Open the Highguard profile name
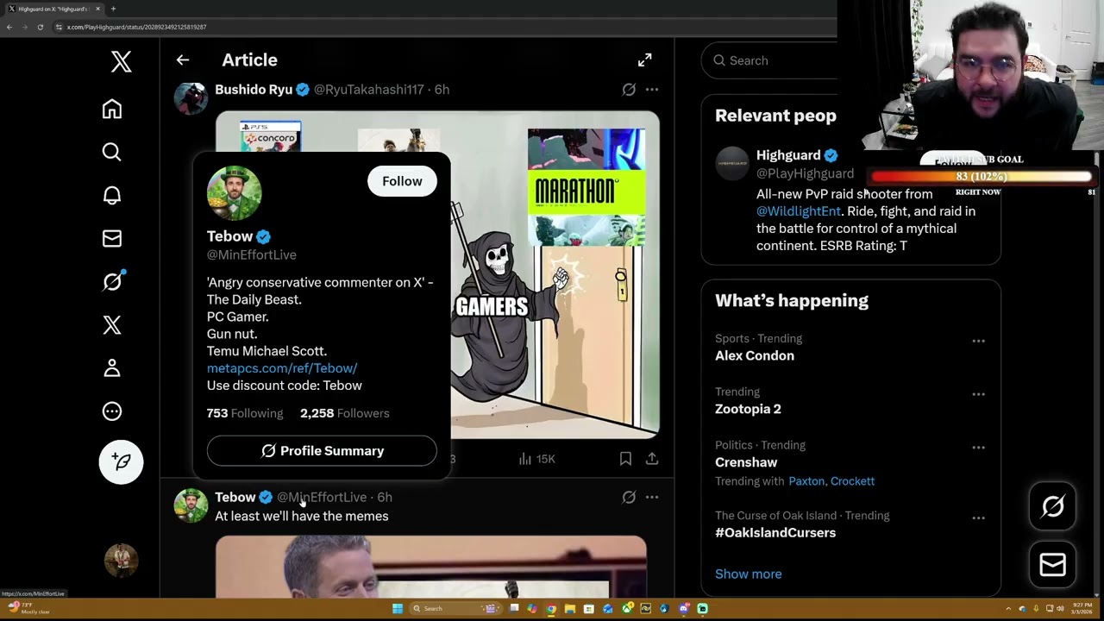 click(788, 155)
